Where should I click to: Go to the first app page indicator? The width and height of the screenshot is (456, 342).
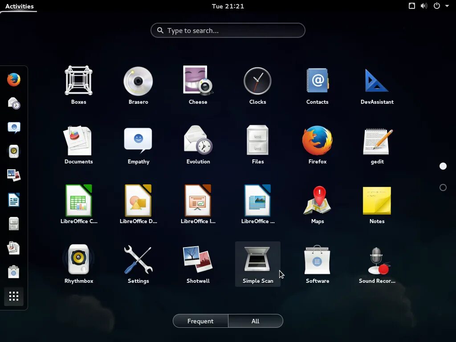pos(443,166)
